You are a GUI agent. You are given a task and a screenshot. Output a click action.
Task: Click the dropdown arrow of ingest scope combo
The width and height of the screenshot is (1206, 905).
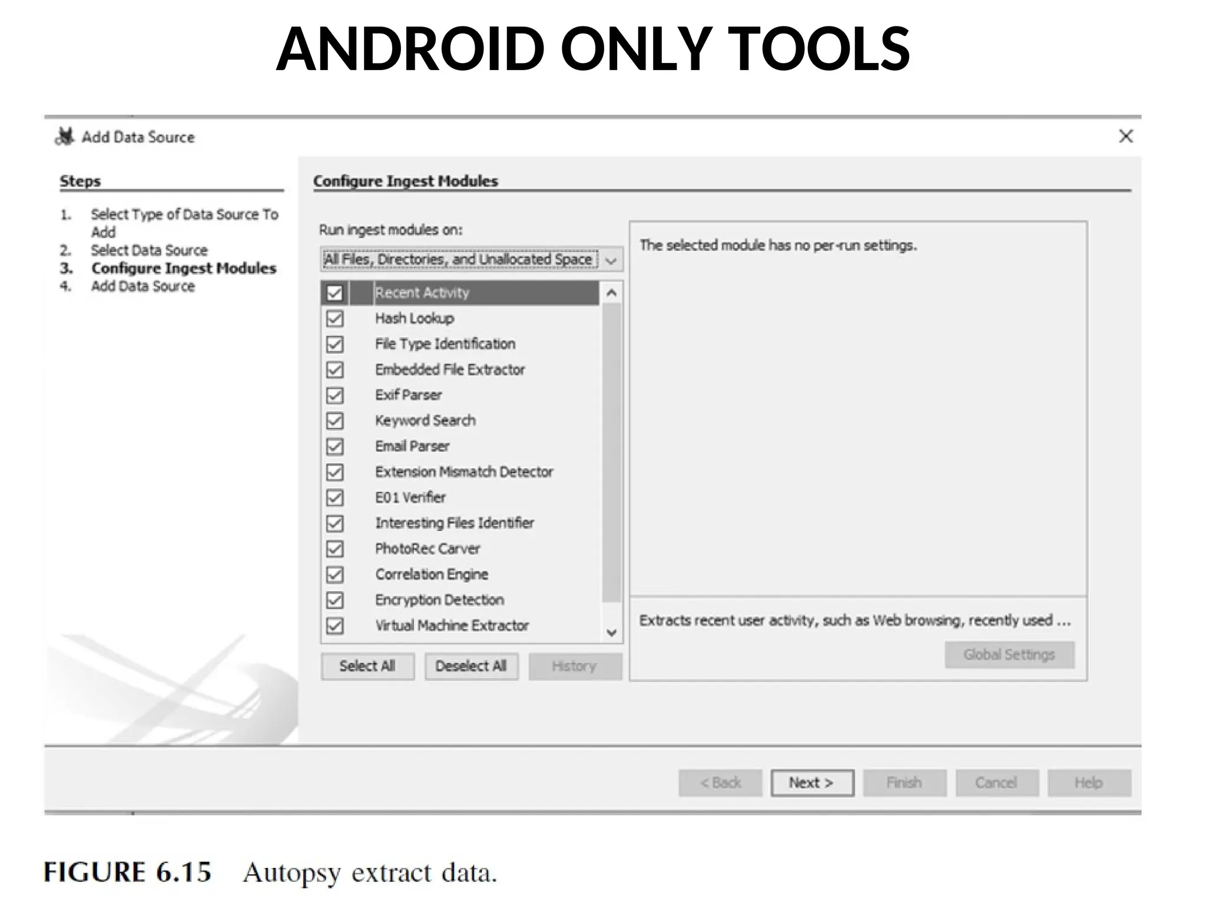611,260
